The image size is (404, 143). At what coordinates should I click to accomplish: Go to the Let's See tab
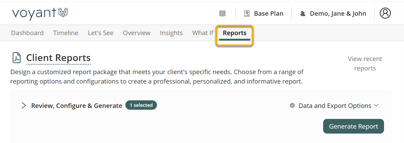101,33
